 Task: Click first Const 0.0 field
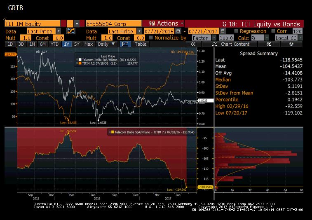[x=58, y=38]
